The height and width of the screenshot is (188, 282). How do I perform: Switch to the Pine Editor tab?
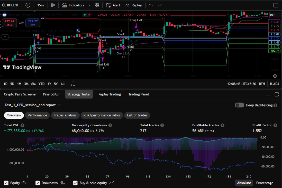[x=51, y=94]
